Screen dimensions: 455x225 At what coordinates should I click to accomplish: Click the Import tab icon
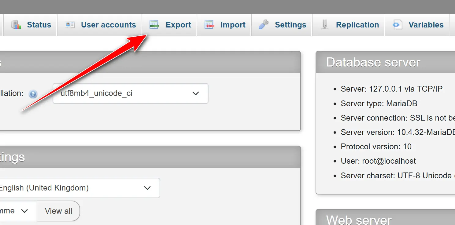[209, 25]
